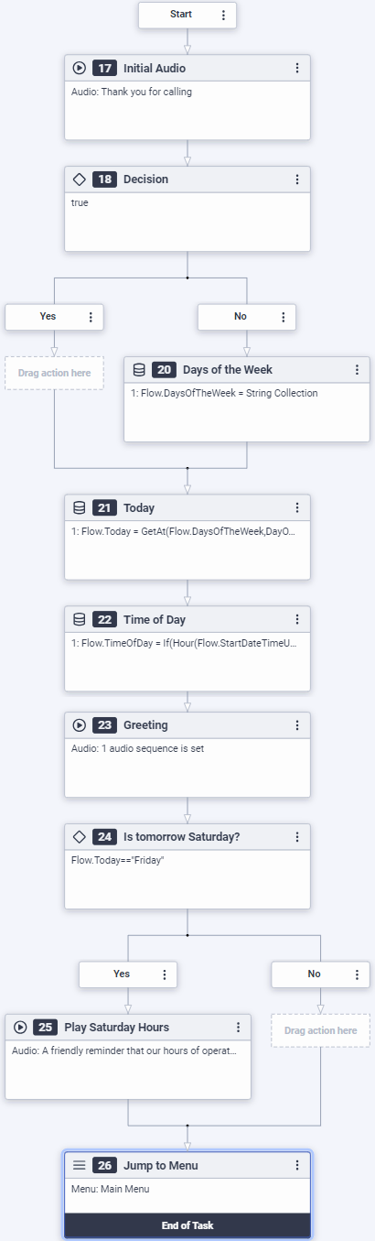375x1241 pixels.
Task: Click the Flow.Today=="Friday" expression text
Action: tap(117, 861)
